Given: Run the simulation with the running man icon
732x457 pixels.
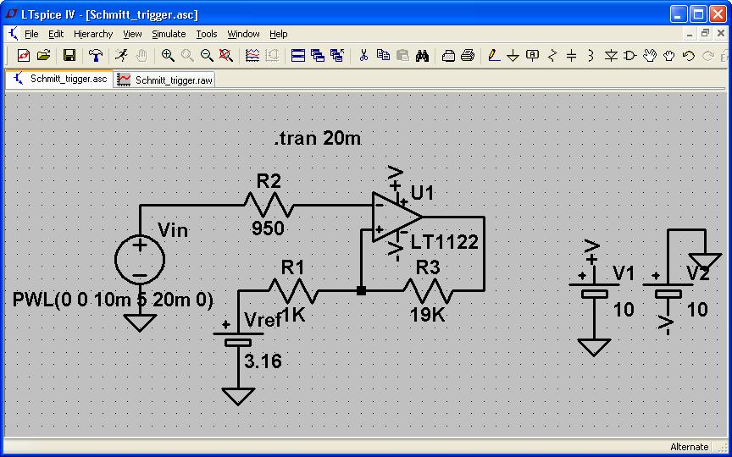Looking at the screenshot, I should (121, 56).
